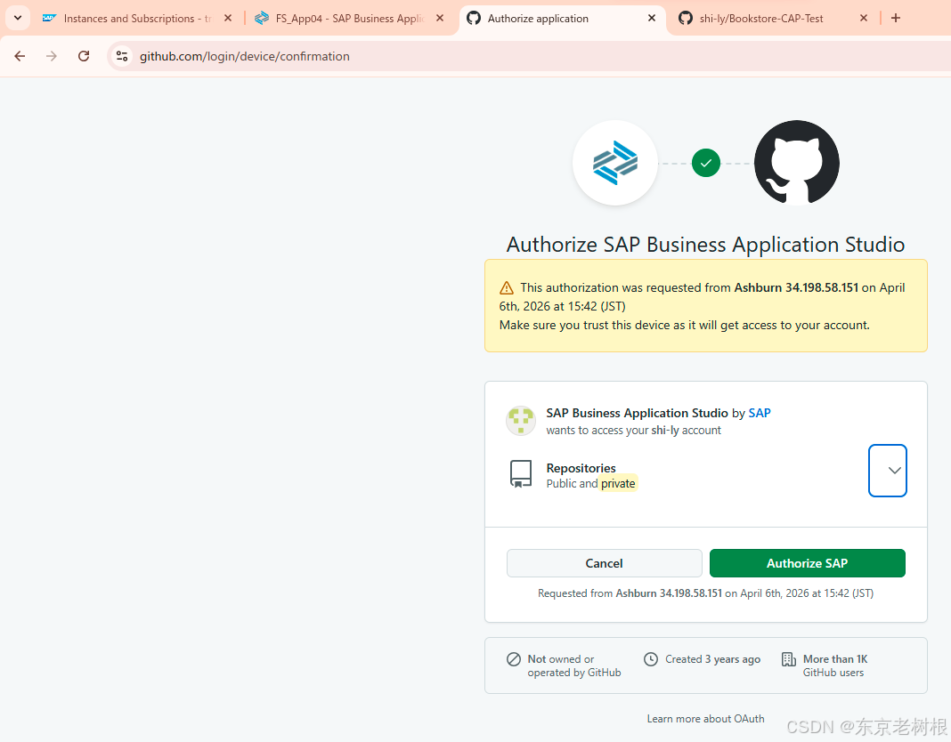Select the Authorize application tab
This screenshot has height=742, width=951.
click(x=562, y=18)
